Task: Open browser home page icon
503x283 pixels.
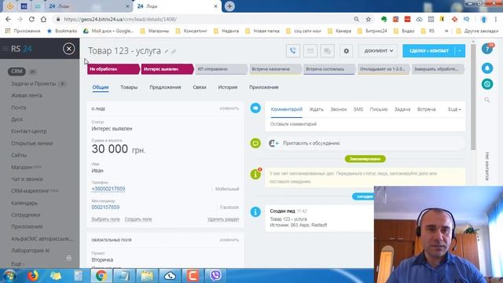Action: point(43,19)
